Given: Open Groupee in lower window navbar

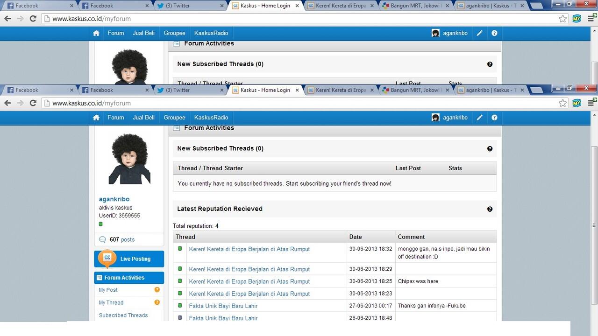Looking at the screenshot, I should 174,118.
